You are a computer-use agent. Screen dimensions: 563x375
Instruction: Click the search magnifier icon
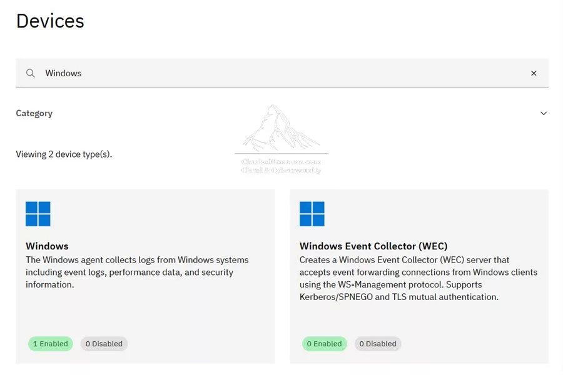pos(31,73)
